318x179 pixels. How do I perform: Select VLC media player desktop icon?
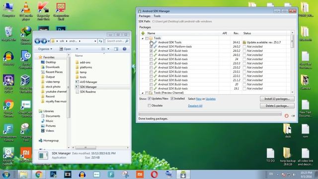click(26, 11)
